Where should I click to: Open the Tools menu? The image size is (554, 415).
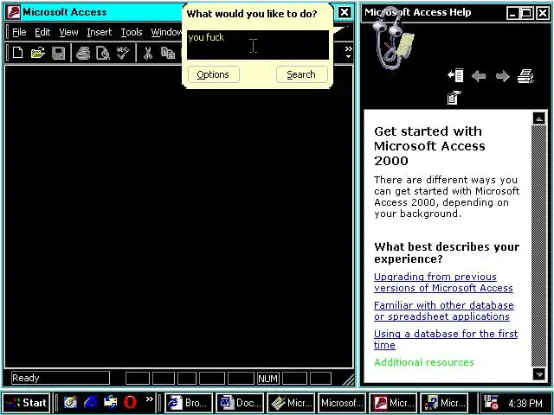click(132, 32)
